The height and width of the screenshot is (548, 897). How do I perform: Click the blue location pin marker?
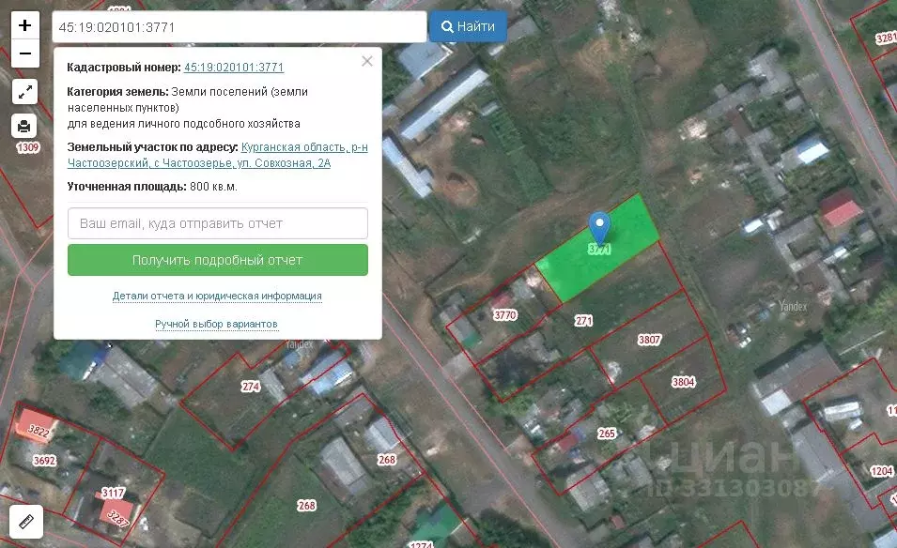tap(599, 228)
